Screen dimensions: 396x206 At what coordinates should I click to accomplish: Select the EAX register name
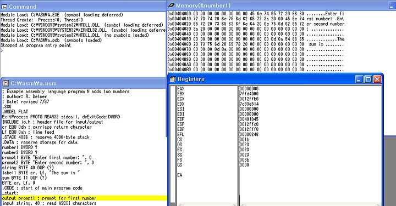181,89
